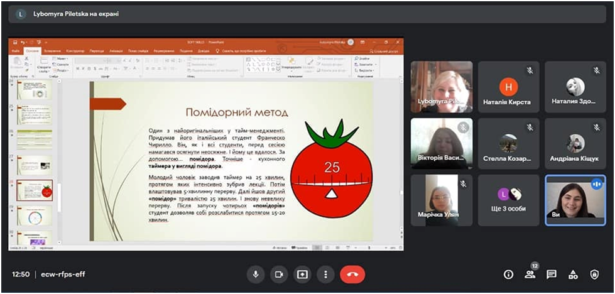Click the present screen button
This screenshot has width=615, height=294.
(302, 274)
